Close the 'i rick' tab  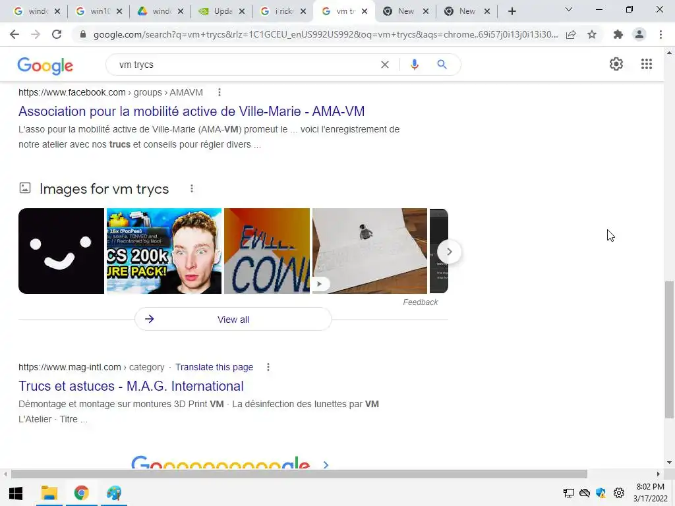[303, 12]
